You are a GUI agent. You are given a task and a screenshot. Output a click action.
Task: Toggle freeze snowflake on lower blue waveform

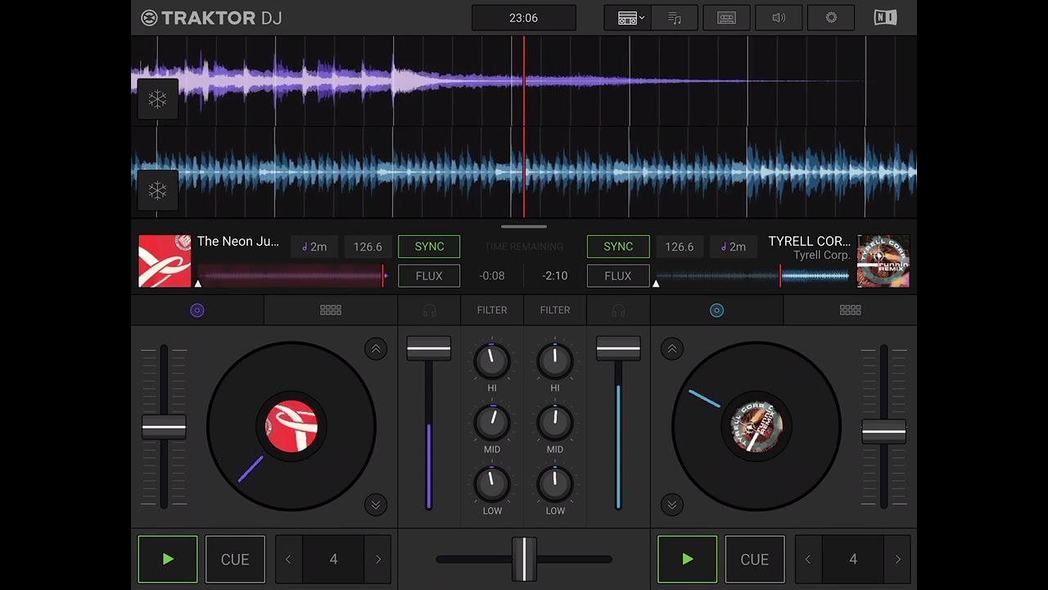point(157,191)
